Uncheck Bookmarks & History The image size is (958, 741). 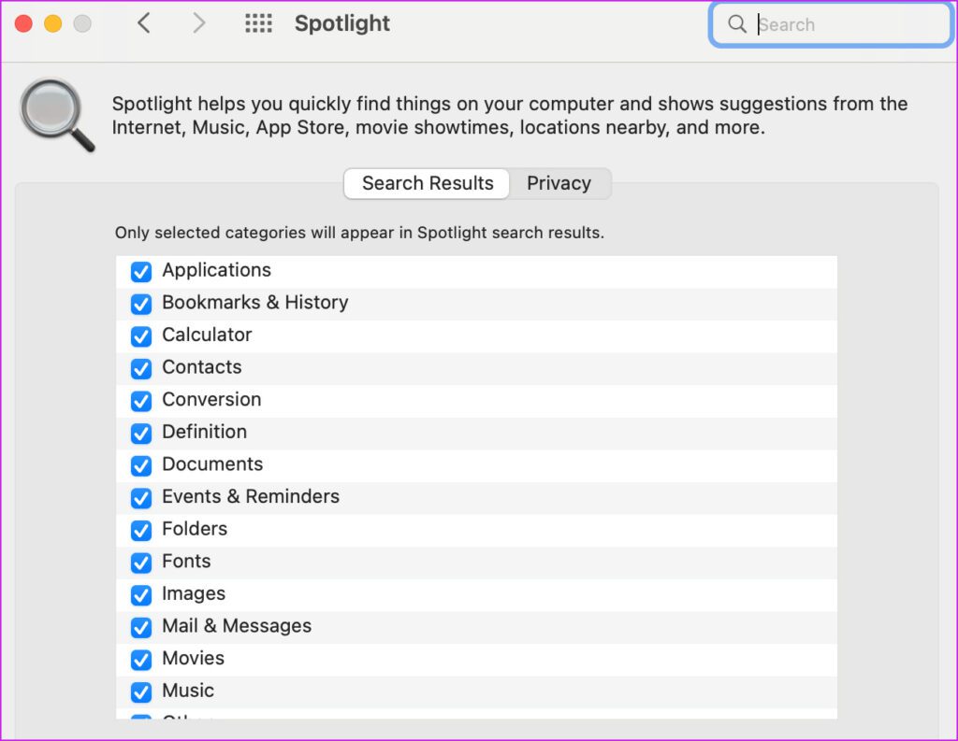(141, 305)
